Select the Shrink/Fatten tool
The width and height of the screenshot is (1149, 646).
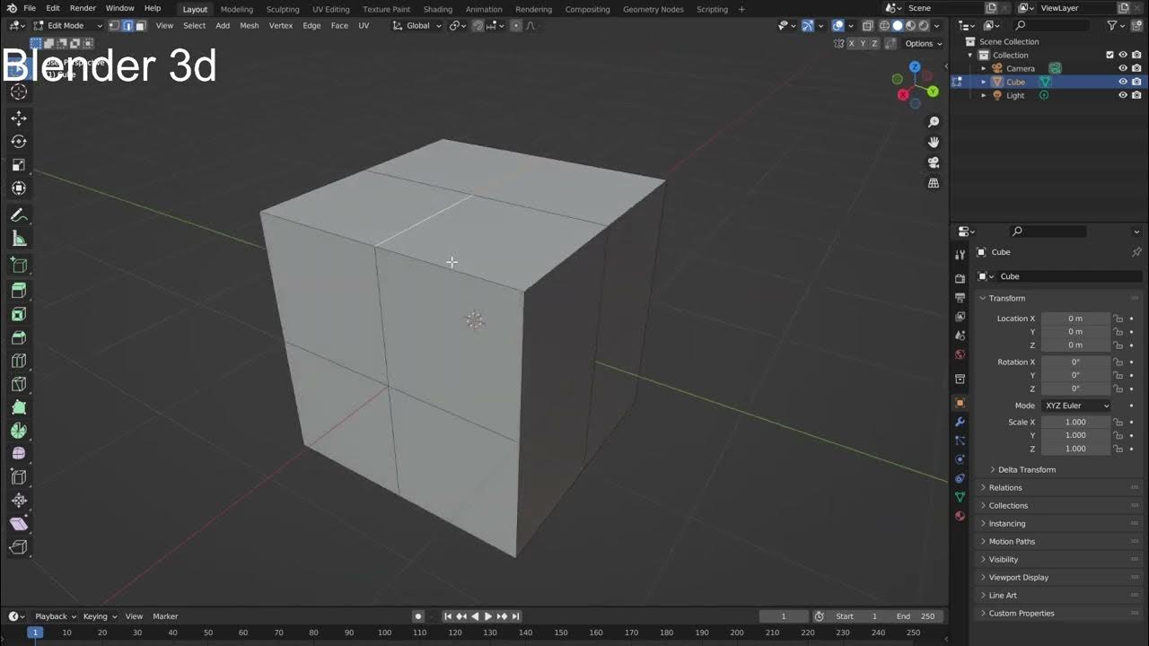coord(19,501)
